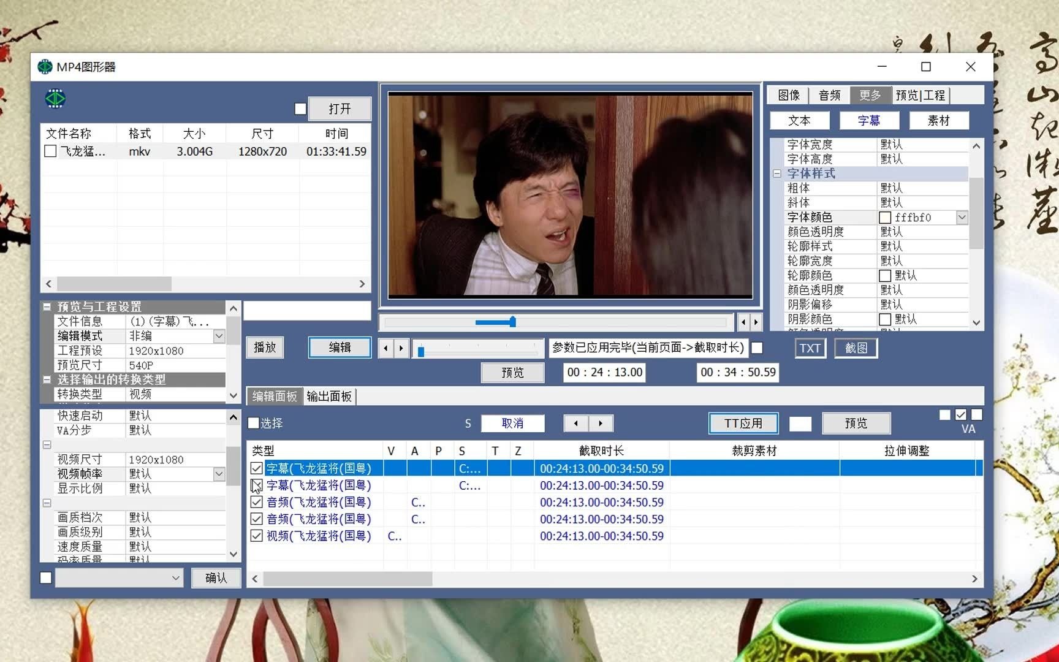Select the 编辑面板 tab
1059x662 pixels.
point(275,397)
